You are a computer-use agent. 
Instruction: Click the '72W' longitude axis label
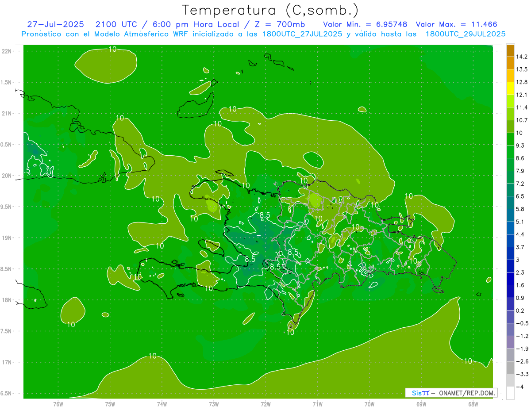pyautogui.click(x=265, y=404)
